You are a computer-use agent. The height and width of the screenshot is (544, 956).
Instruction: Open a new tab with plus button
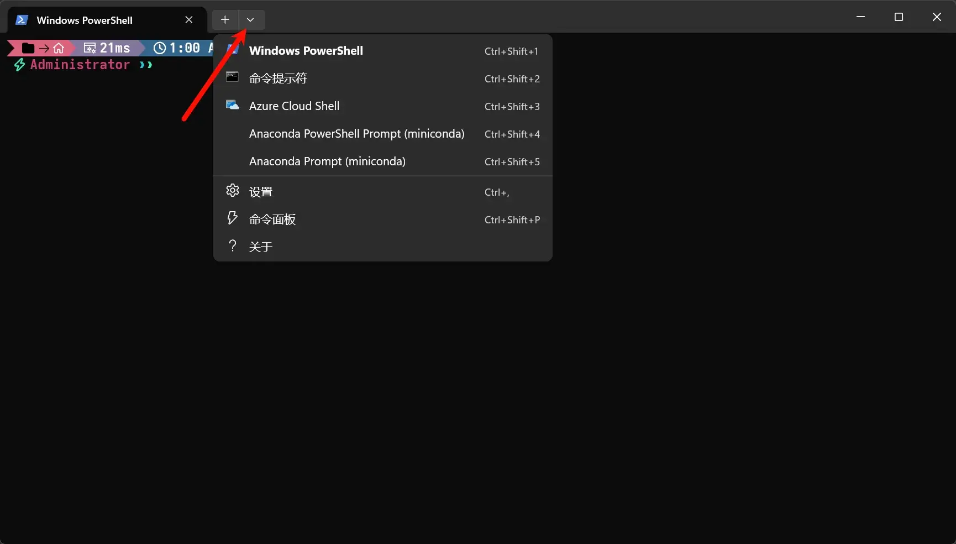click(x=225, y=20)
